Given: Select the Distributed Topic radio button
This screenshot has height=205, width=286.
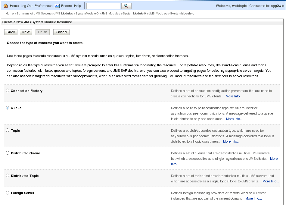Looking at the screenshot, I should [x=8, y=175].
